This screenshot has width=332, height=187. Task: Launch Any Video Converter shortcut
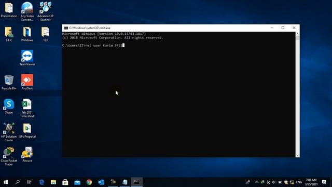(x=27, y=11)
